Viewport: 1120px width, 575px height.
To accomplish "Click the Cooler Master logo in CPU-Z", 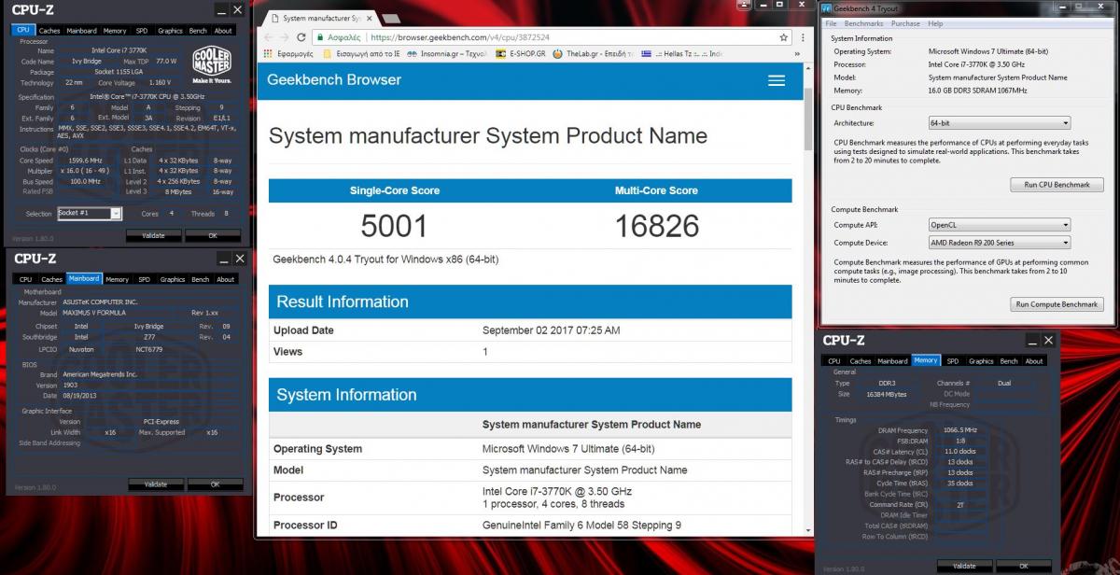I will pos(211,64).
